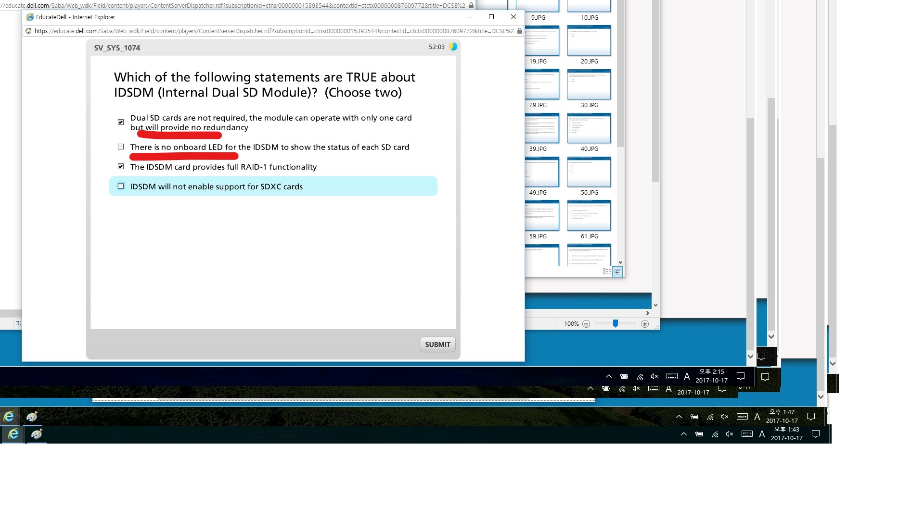Uncheck the Dual SD cards not required option
Image resolution: width=924 pixels, height=519 pixels.
(x=121, y=122)
